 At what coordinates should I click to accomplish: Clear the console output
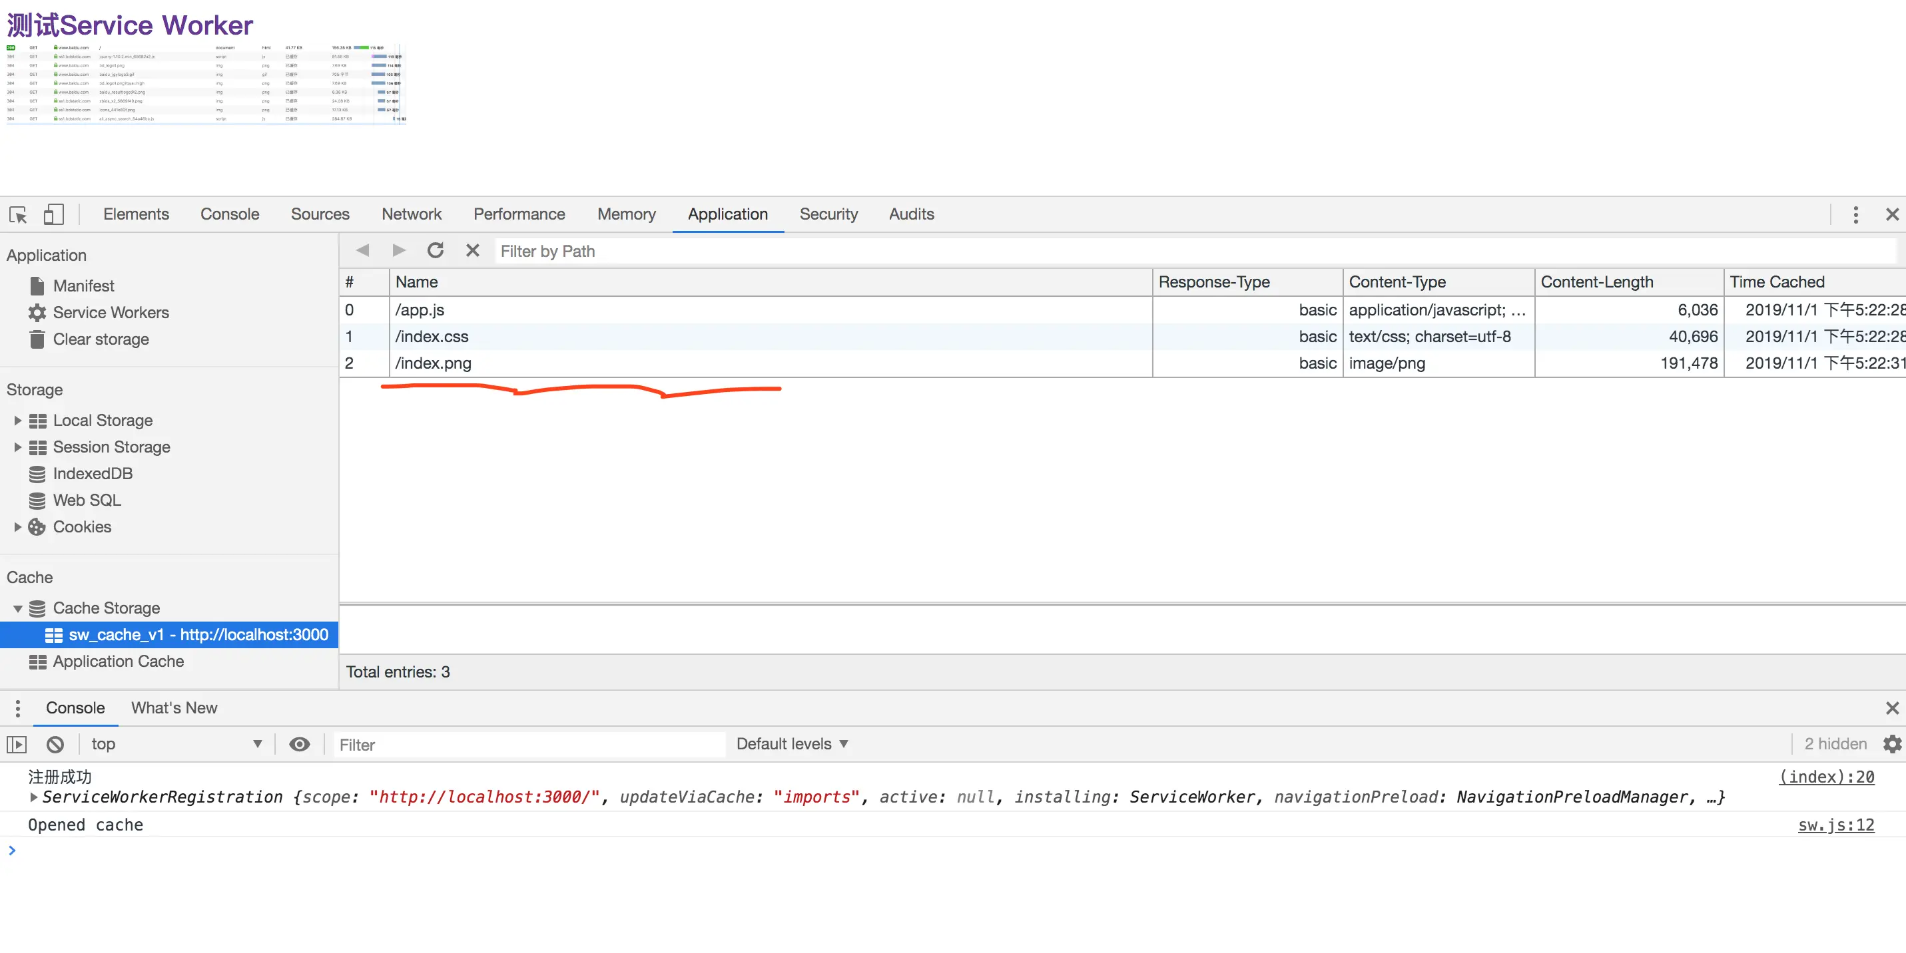click(55, 744)
